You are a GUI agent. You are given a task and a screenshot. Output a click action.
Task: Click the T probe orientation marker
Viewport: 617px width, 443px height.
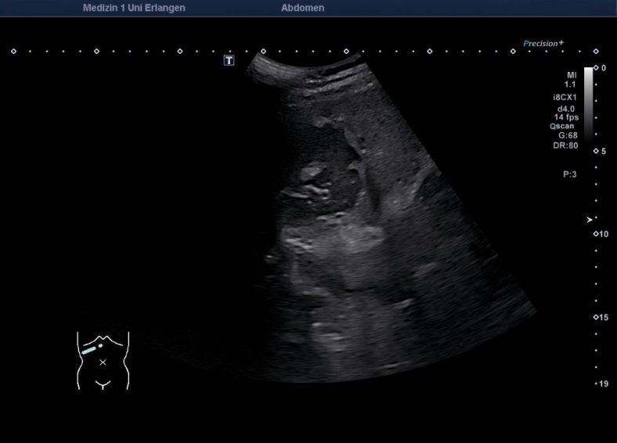pos(229,60)
